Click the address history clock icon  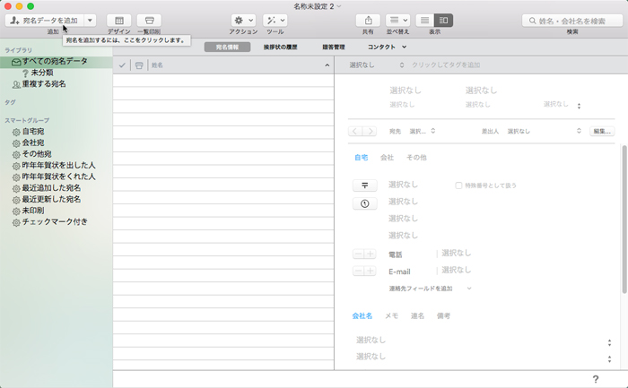tap(365, 203)
